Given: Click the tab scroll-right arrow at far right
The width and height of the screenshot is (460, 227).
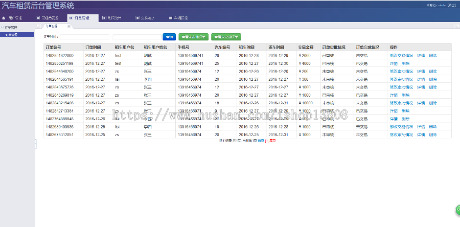Looking at the screenshot, I should pyautogui.click(x=457, y=26).
